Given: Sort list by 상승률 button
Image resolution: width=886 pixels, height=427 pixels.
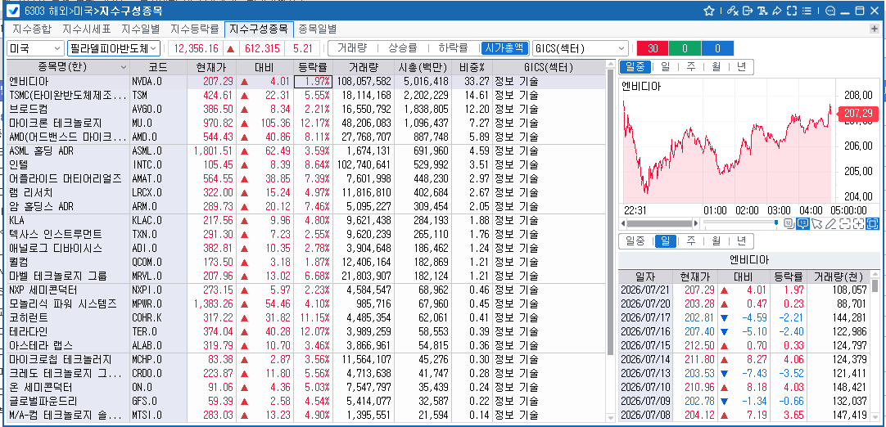Looking at the screenshot, I should pyautogui.click(x=404, y=48).
